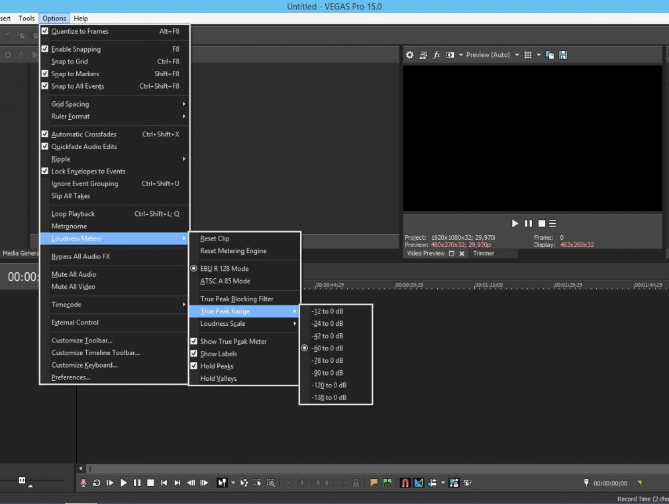Select the Normal Edit tool
669x504 pixels.
(222, 483)
